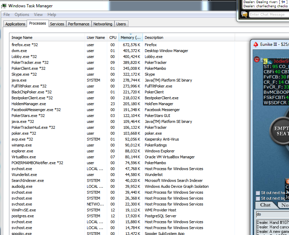
Task: Select the svchost.exe row owned by NETWO...
Action: (x=122, y=204)
